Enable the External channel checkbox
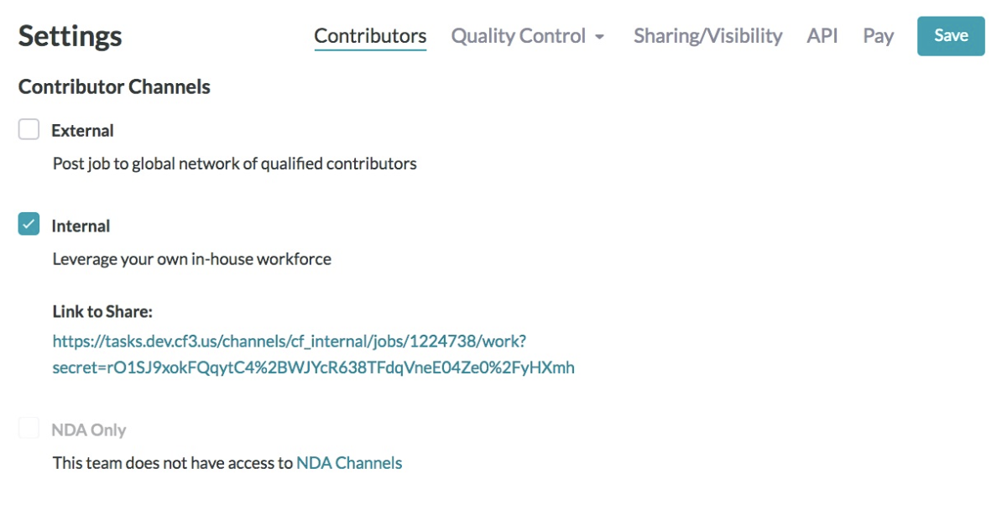 [29, 129]
